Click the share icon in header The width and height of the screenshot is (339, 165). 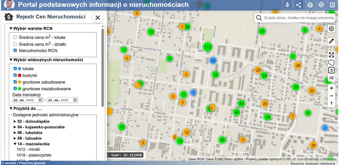point(298,5)
